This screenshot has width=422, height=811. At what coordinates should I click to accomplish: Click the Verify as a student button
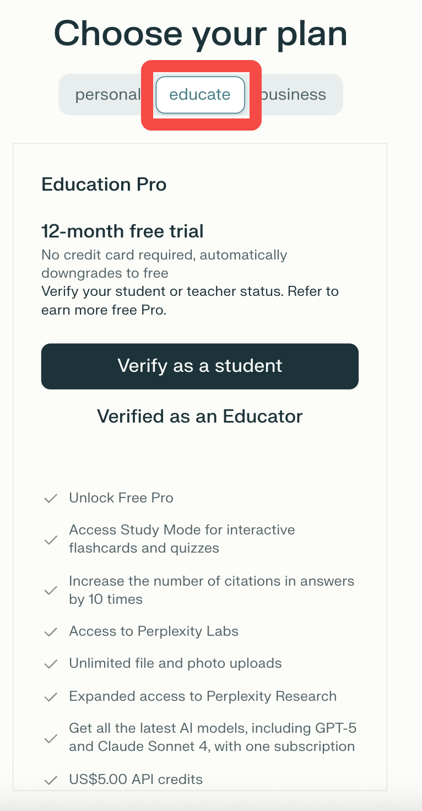(200, 366)
